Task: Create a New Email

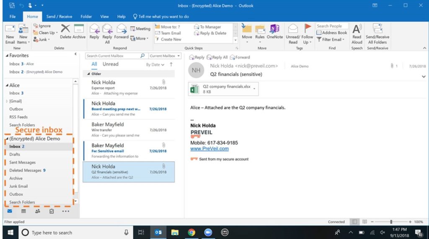Action: coord(10,34)
